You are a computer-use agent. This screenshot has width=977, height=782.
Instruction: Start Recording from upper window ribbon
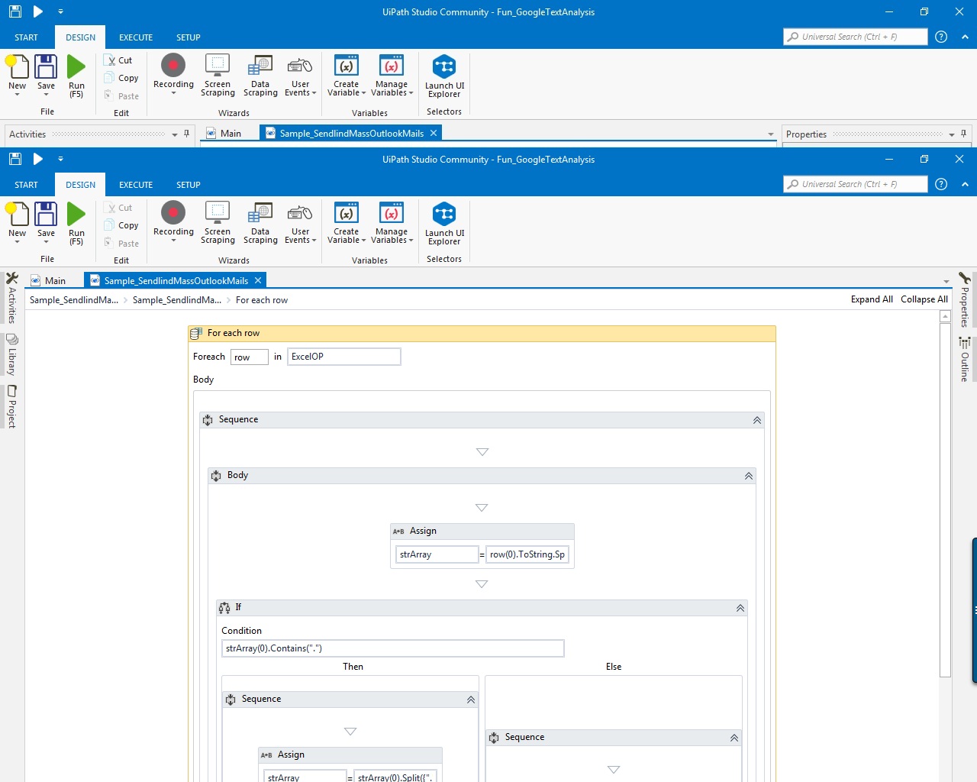click(x=173, y=75)
